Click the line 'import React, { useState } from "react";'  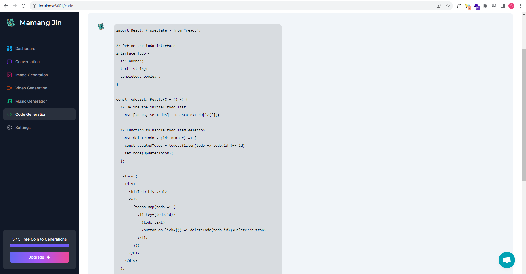[x=158, y=30]
